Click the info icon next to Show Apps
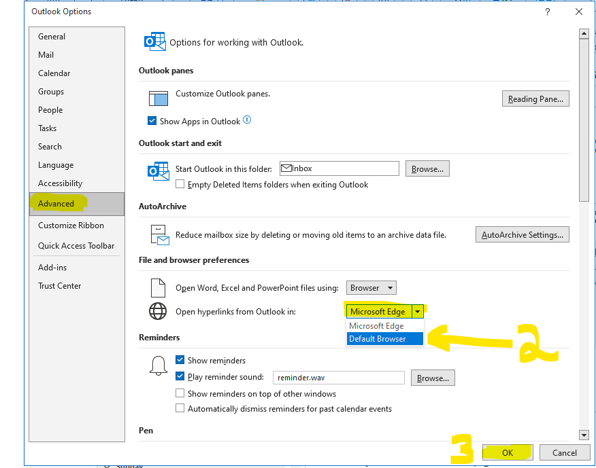This screenshot has height=468, width=596. pyautogui.click(x=247, y=121)
